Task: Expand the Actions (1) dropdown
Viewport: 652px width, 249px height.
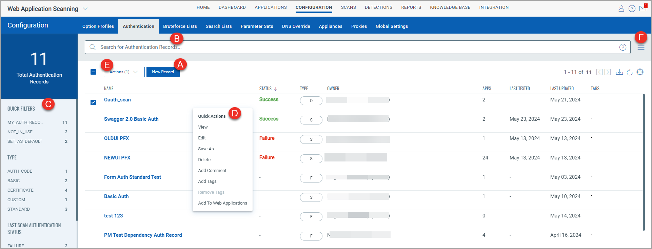Action: click(124, 72)
